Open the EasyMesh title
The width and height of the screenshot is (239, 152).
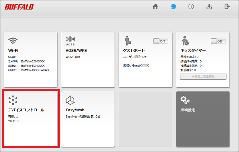[75, 110]
